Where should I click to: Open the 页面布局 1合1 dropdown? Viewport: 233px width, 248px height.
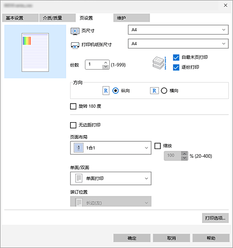coord(111,148)
